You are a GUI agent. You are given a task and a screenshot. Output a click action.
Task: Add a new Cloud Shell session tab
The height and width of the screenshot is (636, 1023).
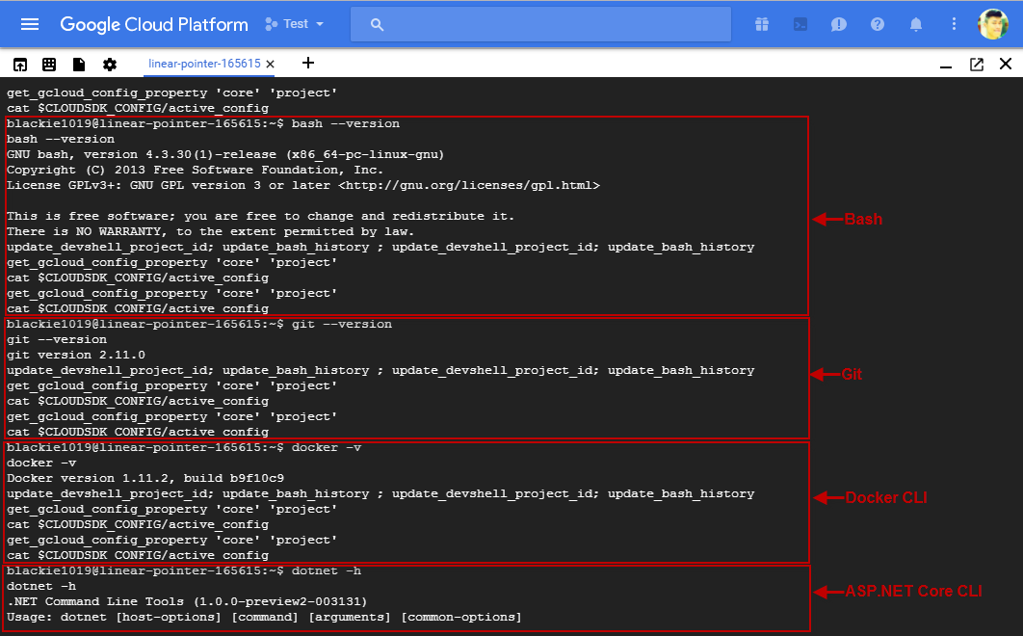tap(308, 64)
